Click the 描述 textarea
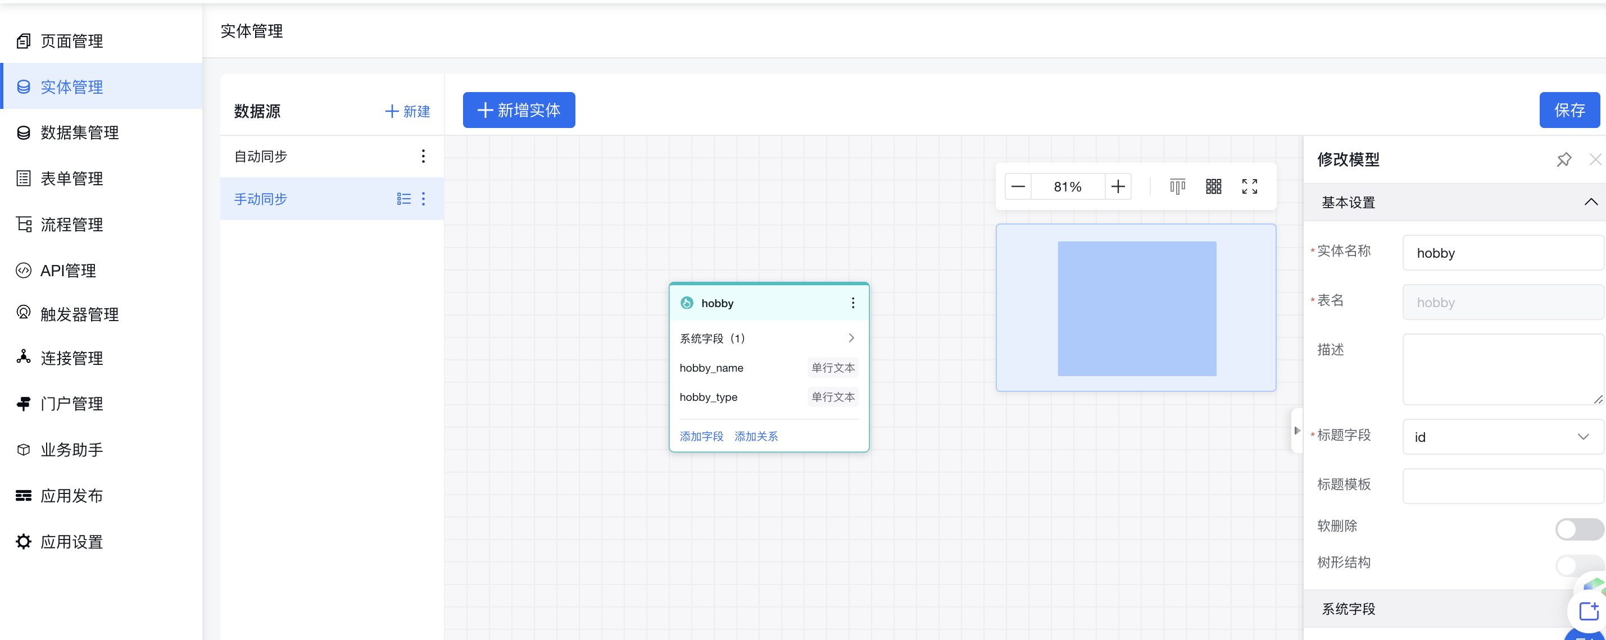 (x=1503, y=369)
